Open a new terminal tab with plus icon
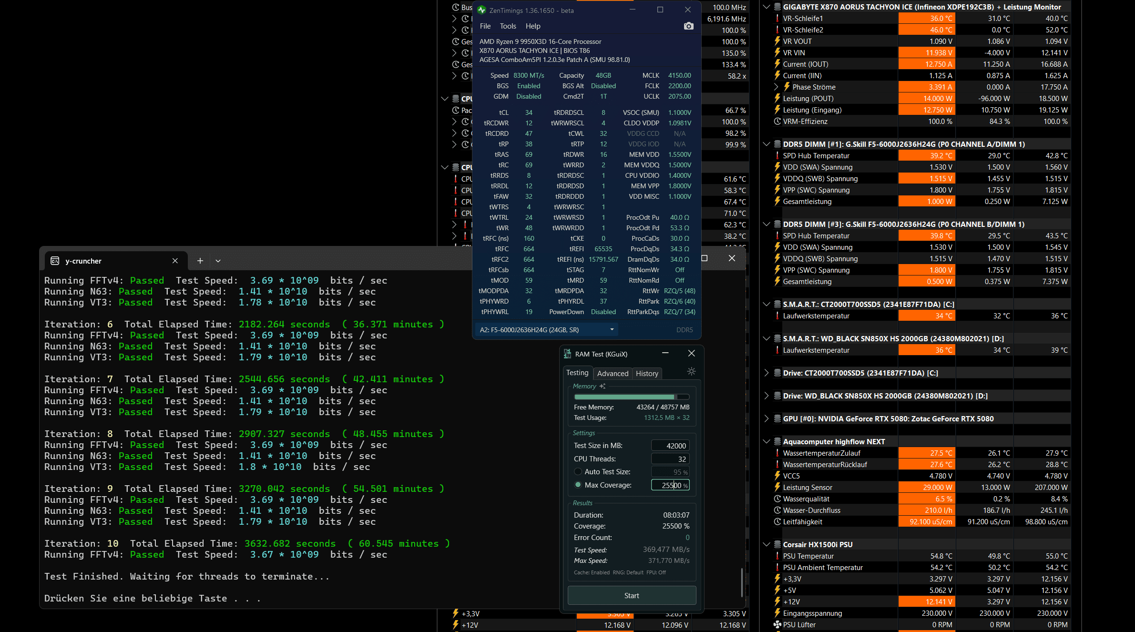 [x=200, y=261]
